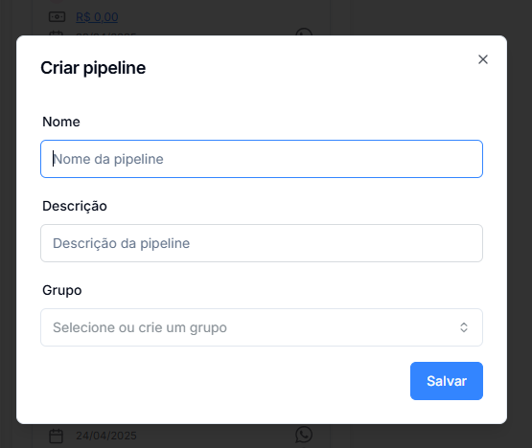The height and width of the screenshot is (448, 532).
Task: Click the partially hidden WhatsApp icon above dialog
Action: 304,33
